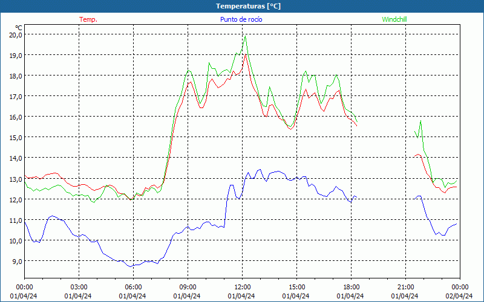484x302 pixels.
Task: Click the 02/04/24 date label
Action: pyautogui.click(x=459, y=296)
